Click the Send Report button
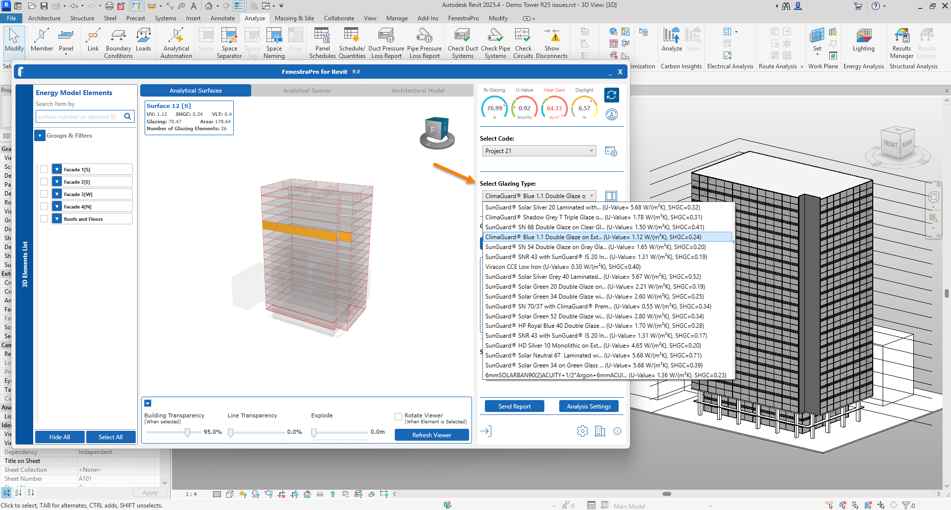 [514, 407]
